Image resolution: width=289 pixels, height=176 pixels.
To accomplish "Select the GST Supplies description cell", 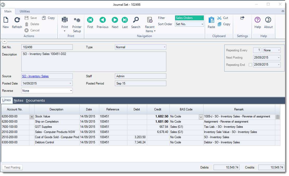I will coord(57,127).
